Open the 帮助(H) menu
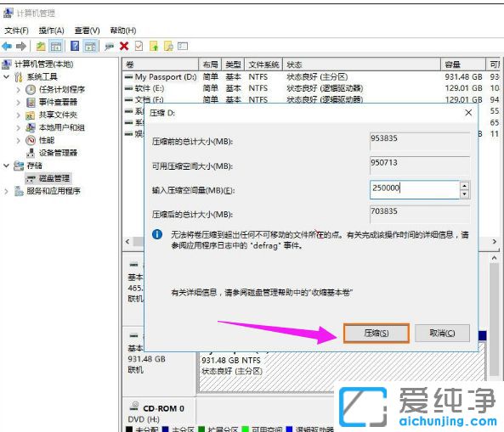504x432 pixels. 123,31
